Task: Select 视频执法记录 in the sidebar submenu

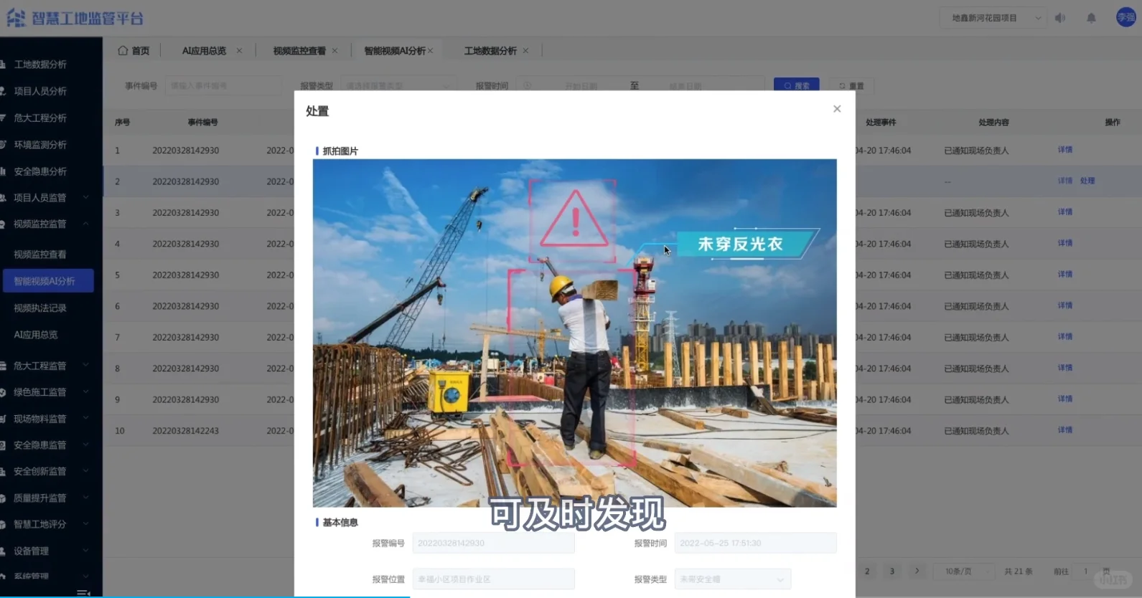Action: coord(40,308)
